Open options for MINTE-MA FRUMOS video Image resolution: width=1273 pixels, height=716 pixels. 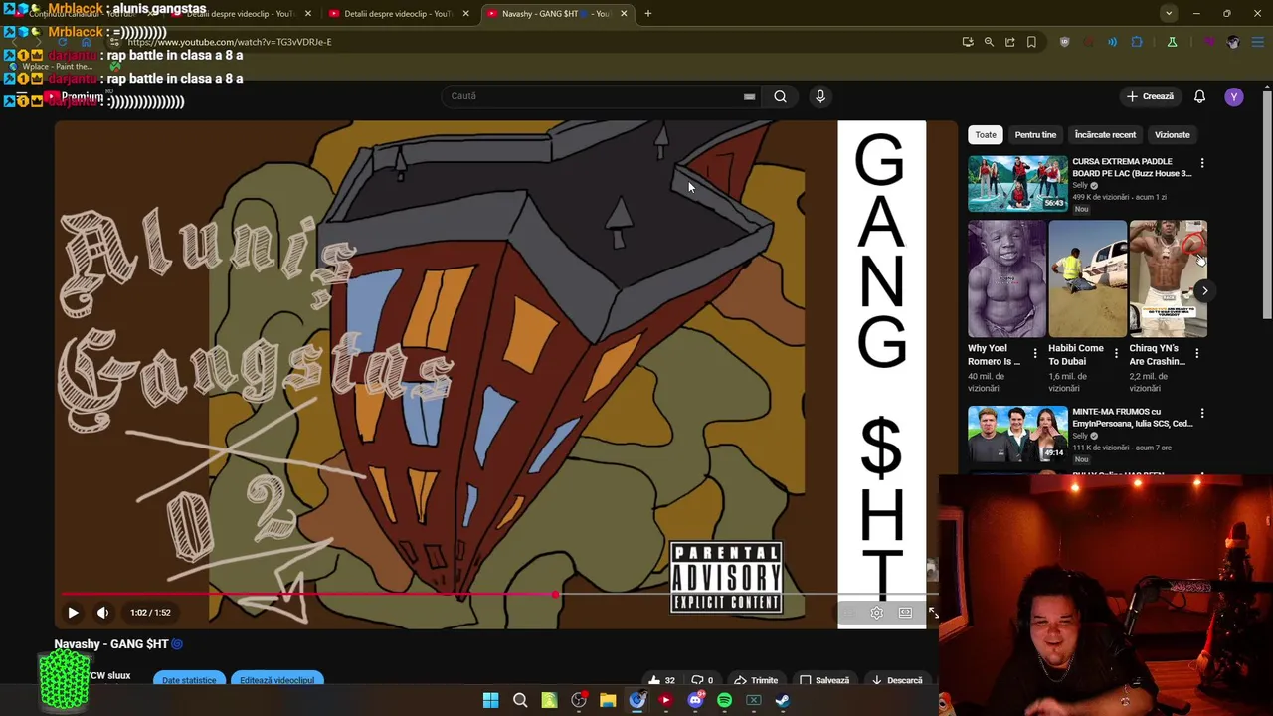(1202, 413)
